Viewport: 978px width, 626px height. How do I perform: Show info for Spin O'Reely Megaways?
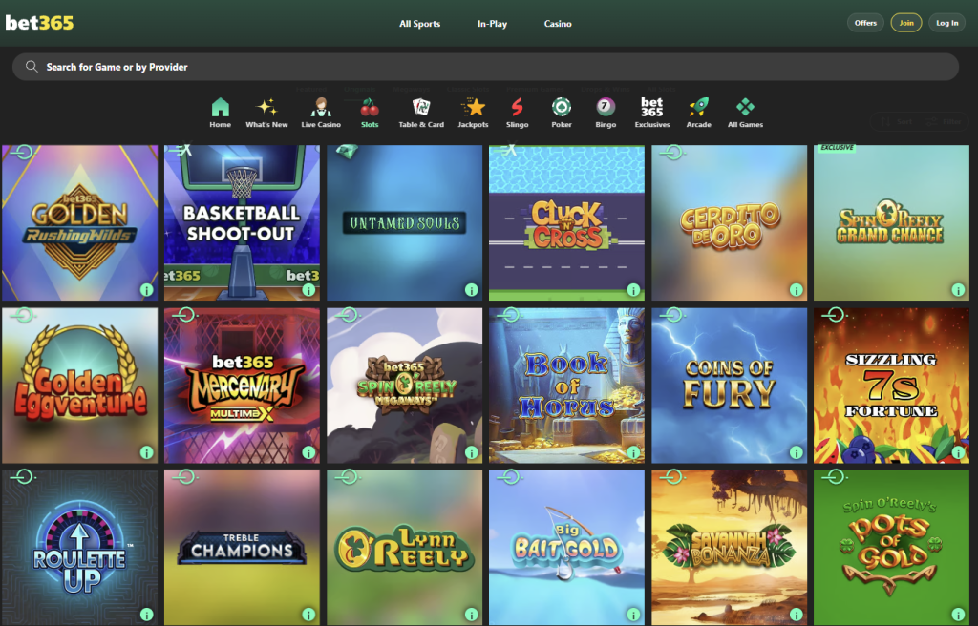[472, 452]
